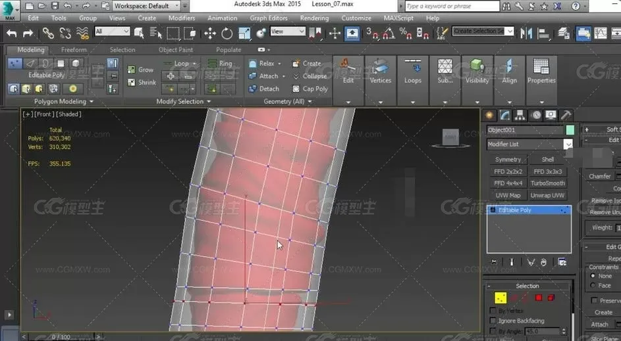Toggle the Percent Snap magnet
Image resolution: width=621 pixels, height=341 pixels.
pos(406,34)
